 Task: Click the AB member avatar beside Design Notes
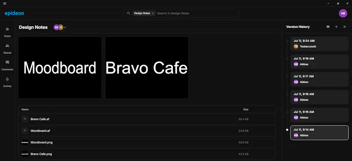pyautogui.click(x=56, y=27)
